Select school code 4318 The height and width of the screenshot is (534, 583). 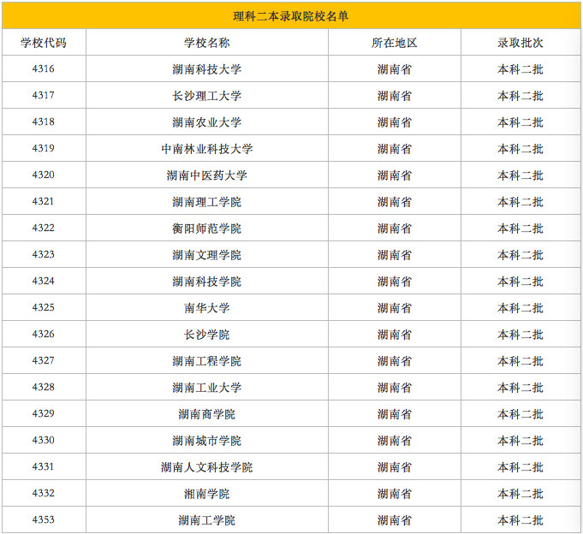[44, 122]
